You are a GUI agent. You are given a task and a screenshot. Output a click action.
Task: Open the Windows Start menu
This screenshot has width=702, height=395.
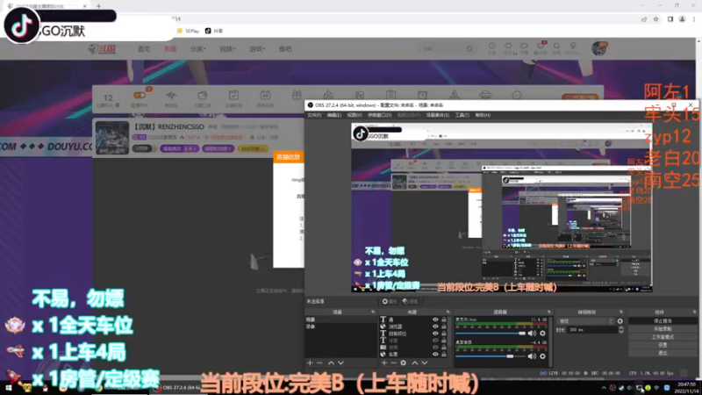tap(8, 388)
